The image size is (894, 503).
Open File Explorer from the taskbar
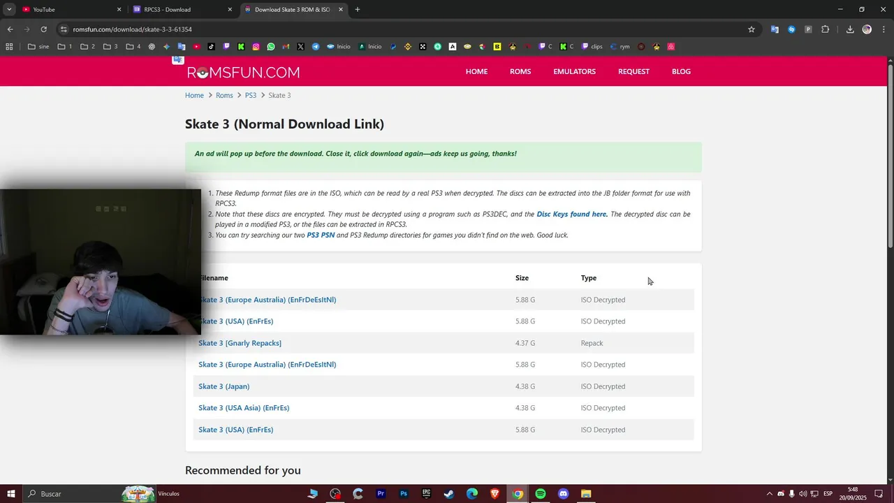[586, 494]
